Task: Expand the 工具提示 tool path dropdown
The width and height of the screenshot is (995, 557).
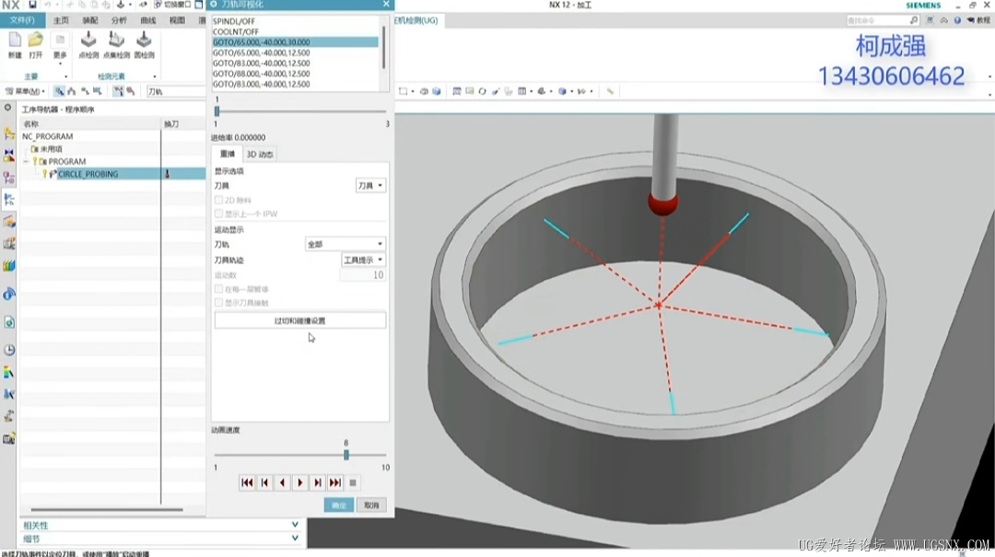Action: (x=364, y=261)
